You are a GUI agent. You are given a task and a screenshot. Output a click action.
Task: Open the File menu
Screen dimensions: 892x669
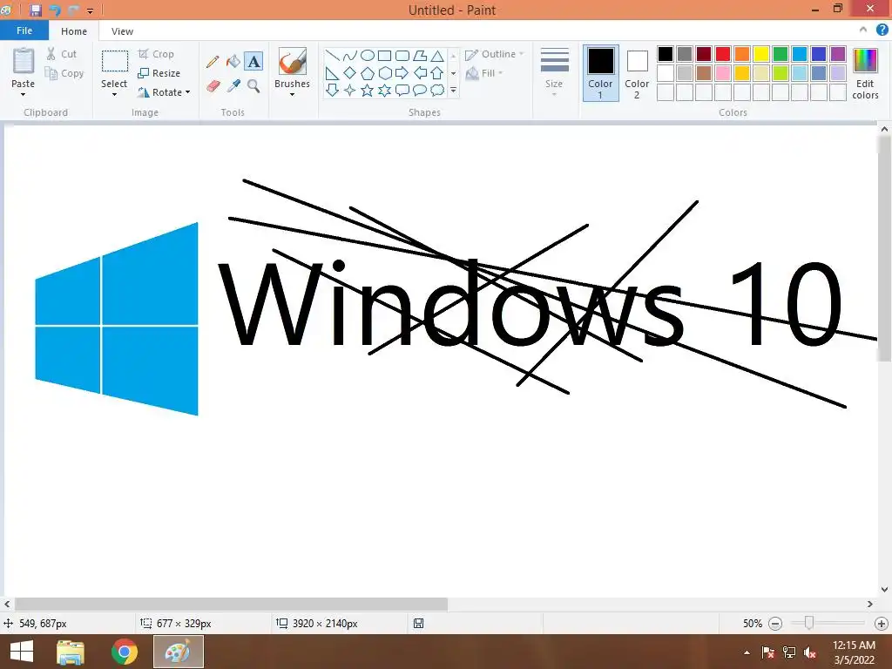click(x=24, y=30)
